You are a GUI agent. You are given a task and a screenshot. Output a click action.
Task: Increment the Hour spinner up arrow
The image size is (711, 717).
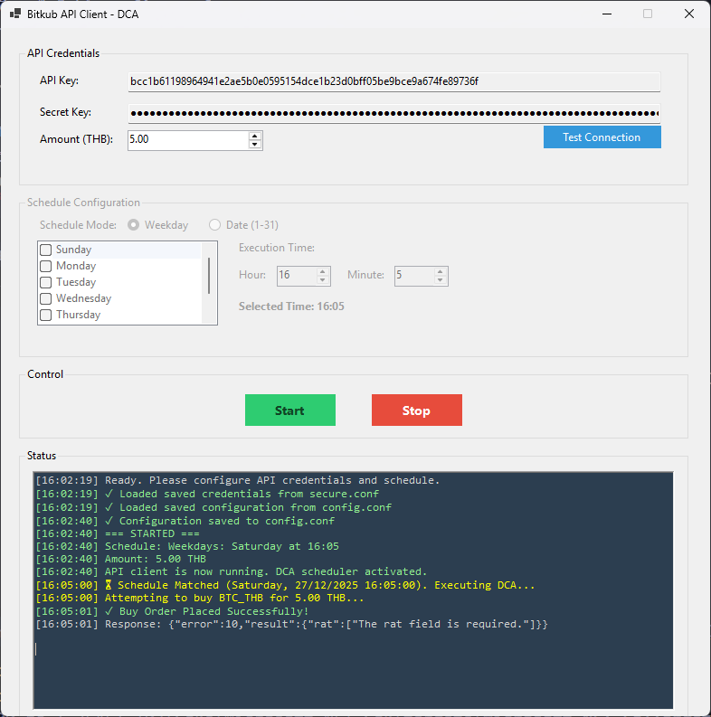(323, 271)
